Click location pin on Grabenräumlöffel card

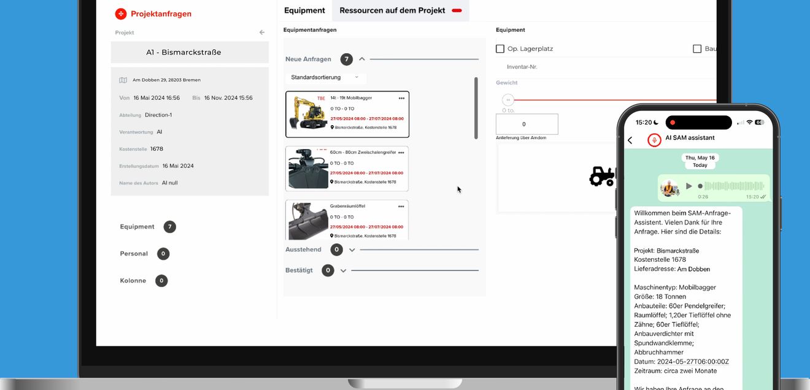coord(332,235)
